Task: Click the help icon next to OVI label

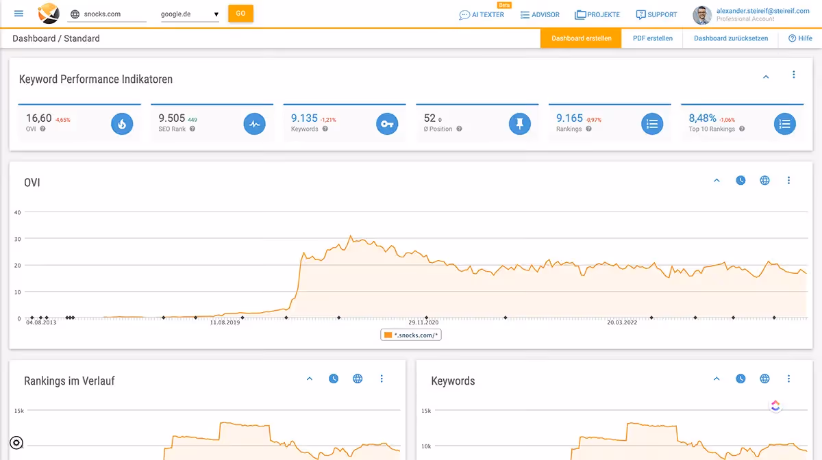Action: pos(42,129)
